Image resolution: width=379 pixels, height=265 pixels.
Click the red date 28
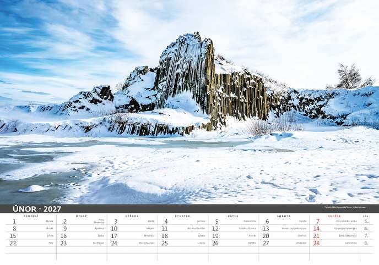317,243
